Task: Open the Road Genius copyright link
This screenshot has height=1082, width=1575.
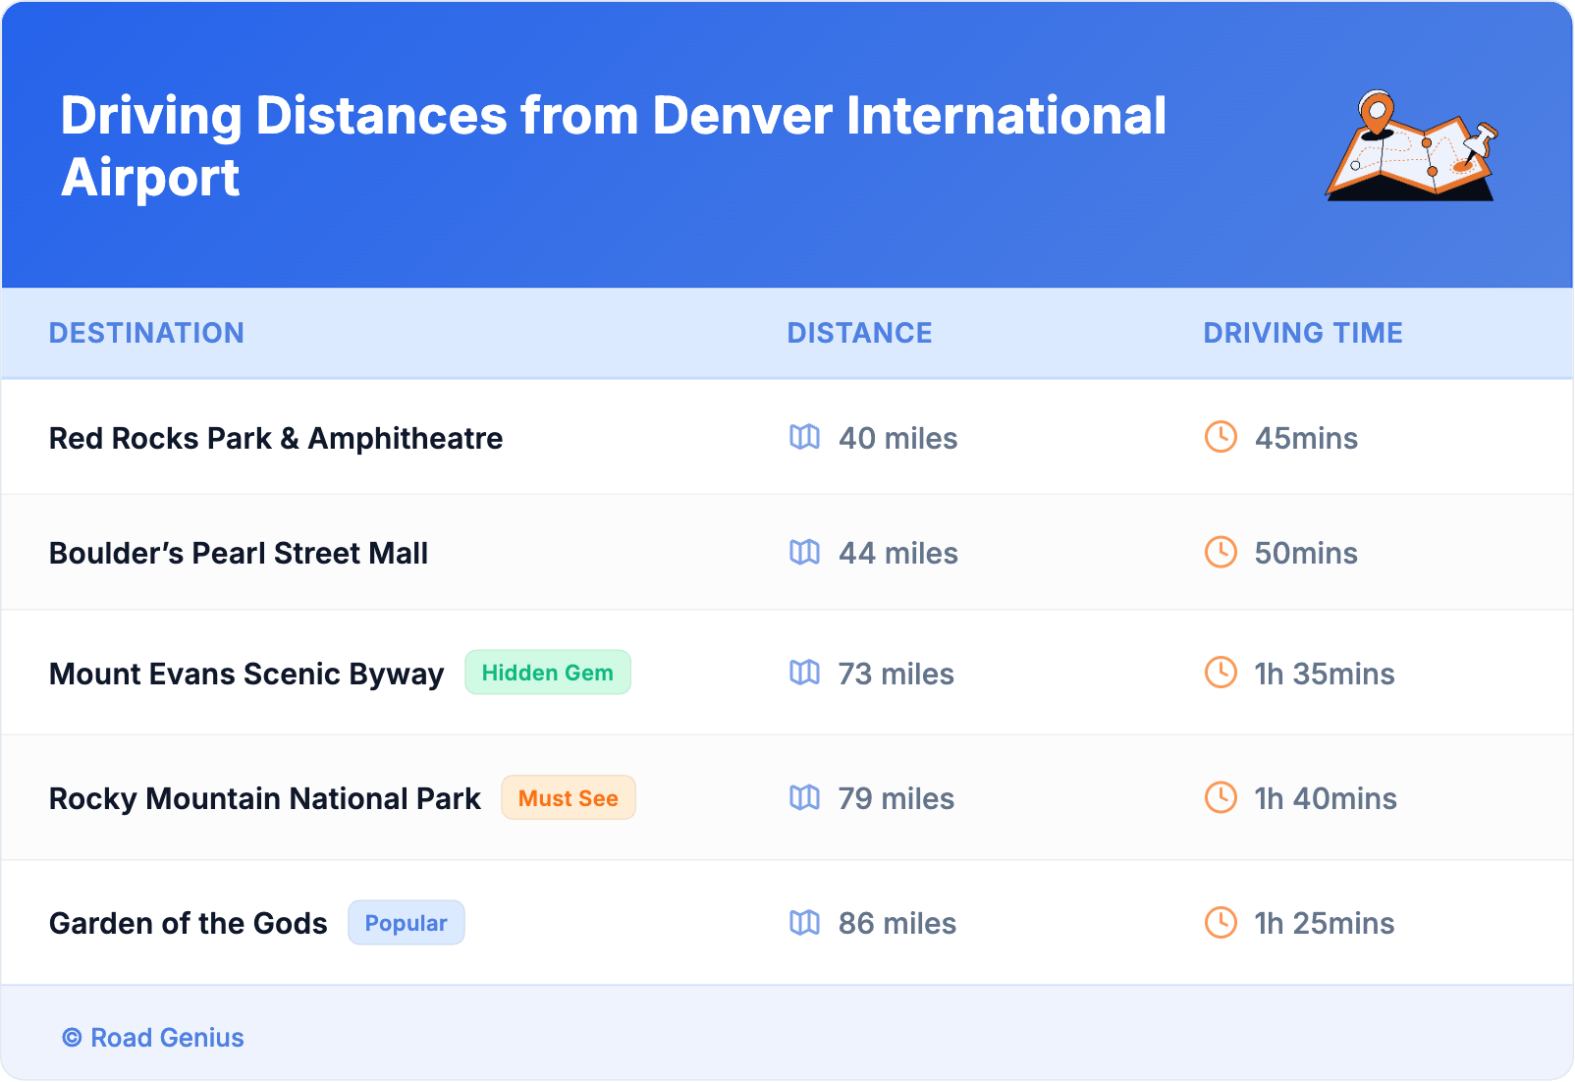Action: (153, 1038)
